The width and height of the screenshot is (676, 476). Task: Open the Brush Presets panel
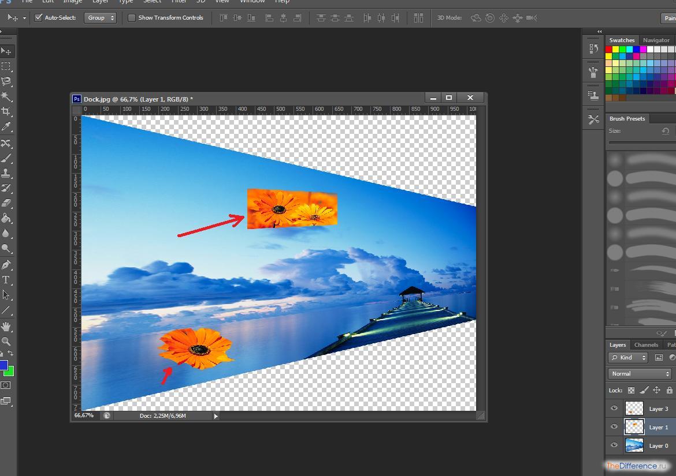pos(627,118)
